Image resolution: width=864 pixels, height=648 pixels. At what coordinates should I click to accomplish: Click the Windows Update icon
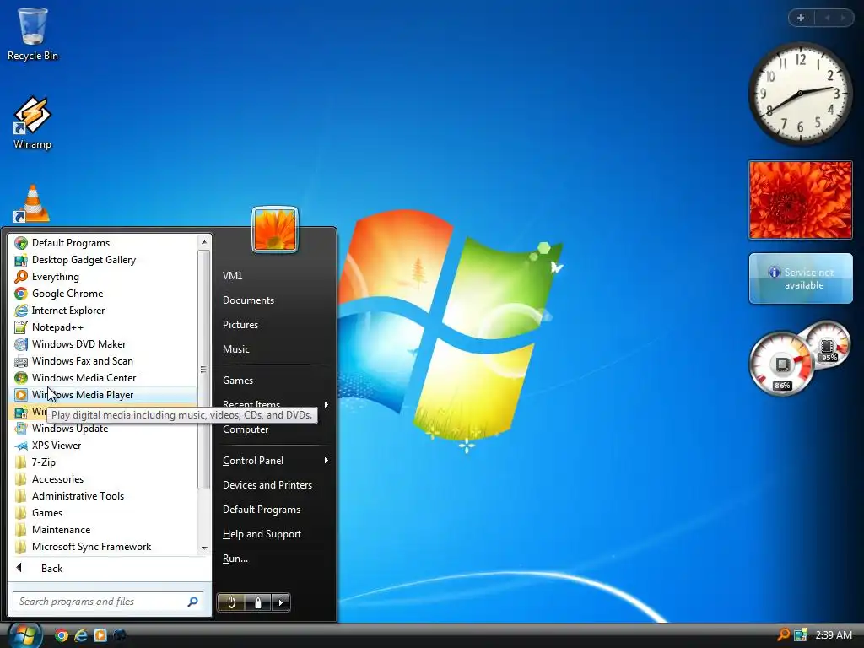[21, 429]
